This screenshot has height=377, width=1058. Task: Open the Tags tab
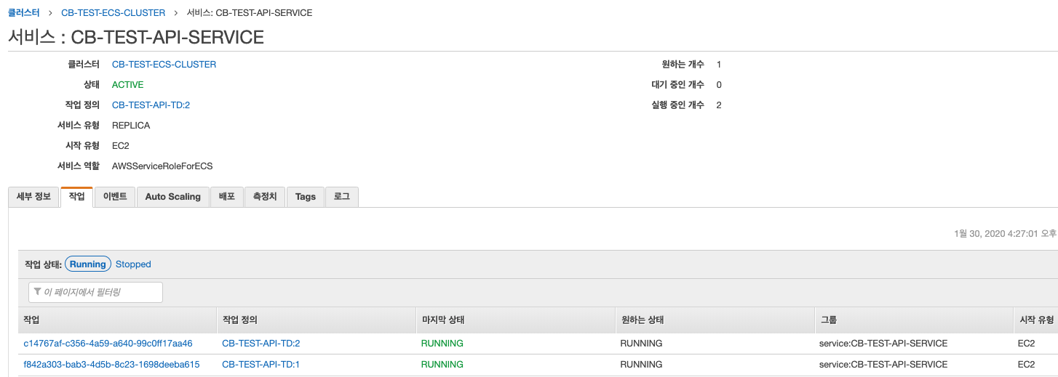(x=306, y=197)
